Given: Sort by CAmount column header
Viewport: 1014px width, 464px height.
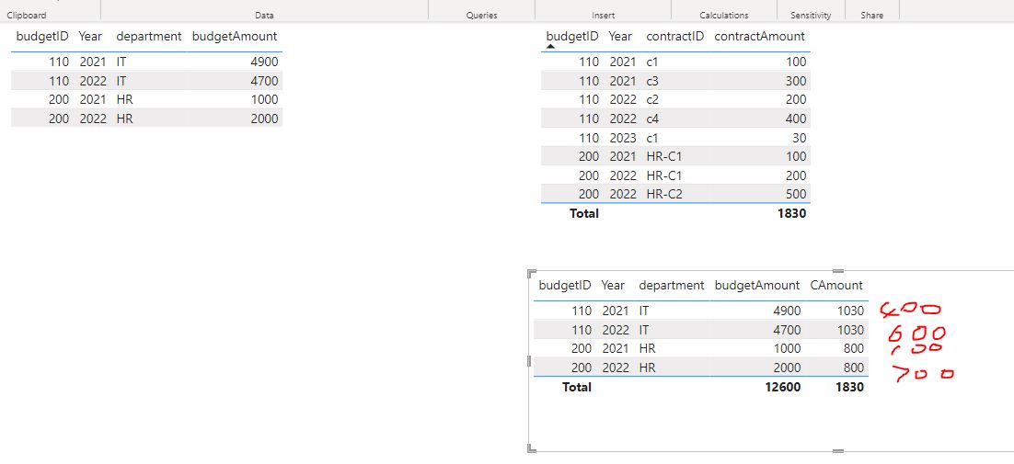Looking at the screenshot, I should coord(835,285).
